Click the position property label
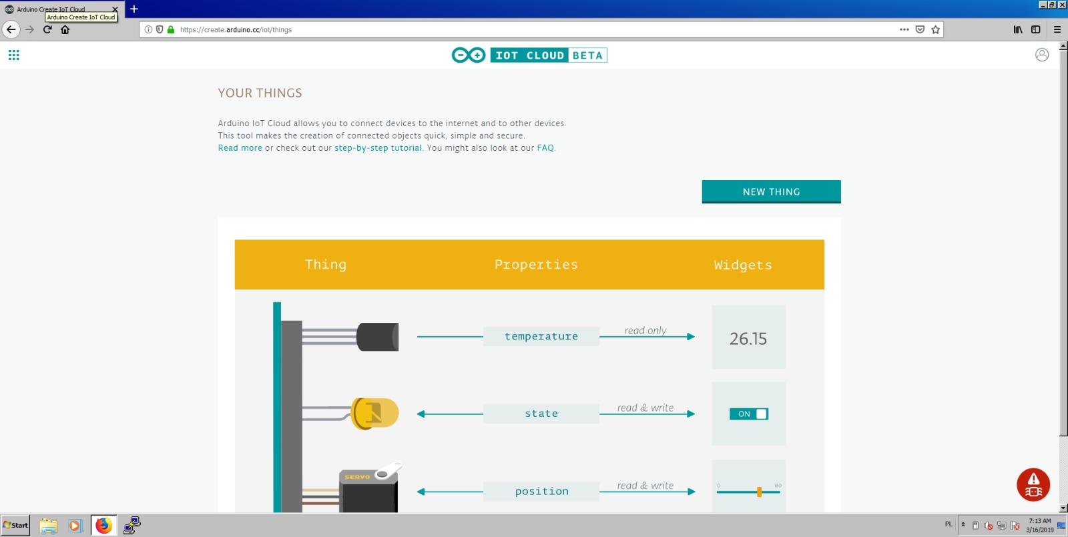1068x537 pixels. (x=541, y=492)
